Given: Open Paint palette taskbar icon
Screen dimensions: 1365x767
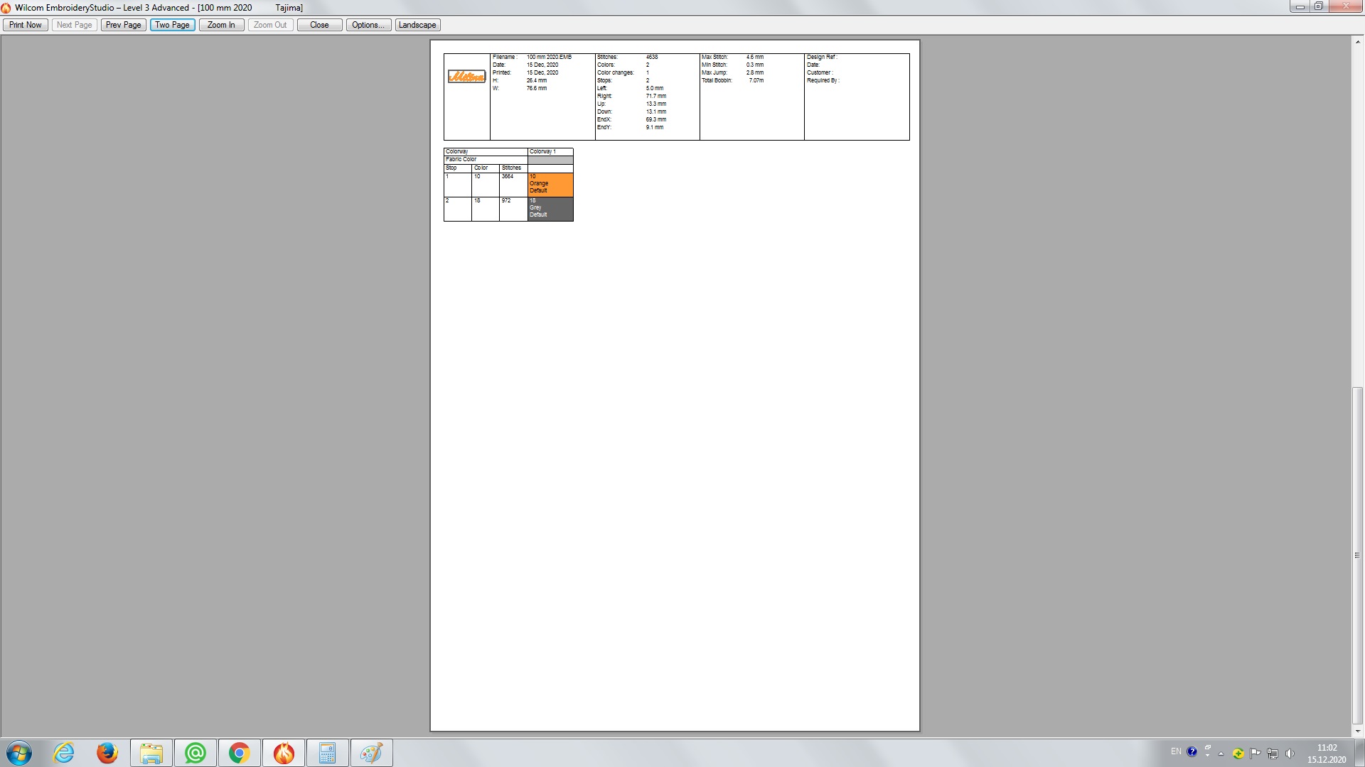Looking at the screenshot, I should [x=371, y=753].
